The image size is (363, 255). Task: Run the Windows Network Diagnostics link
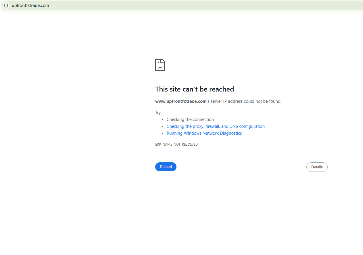pyautogui.click(x=204, y=133)
